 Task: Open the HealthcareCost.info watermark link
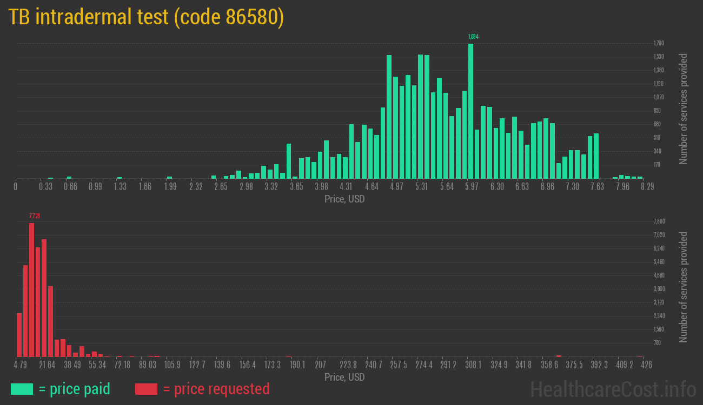(613, 389)
